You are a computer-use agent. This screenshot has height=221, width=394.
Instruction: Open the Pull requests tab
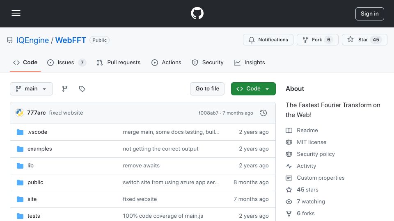[x=119, y=62]
